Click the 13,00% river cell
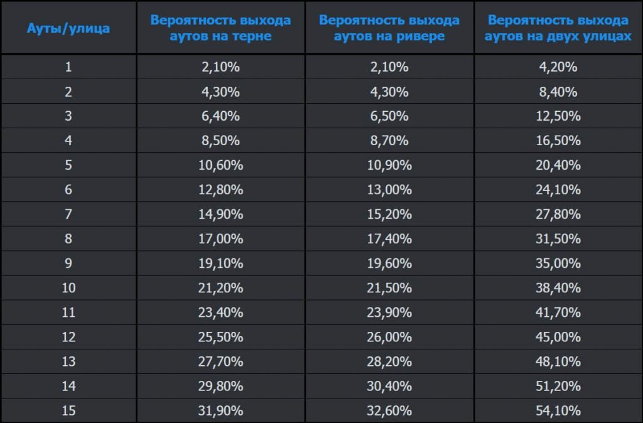 389,190
